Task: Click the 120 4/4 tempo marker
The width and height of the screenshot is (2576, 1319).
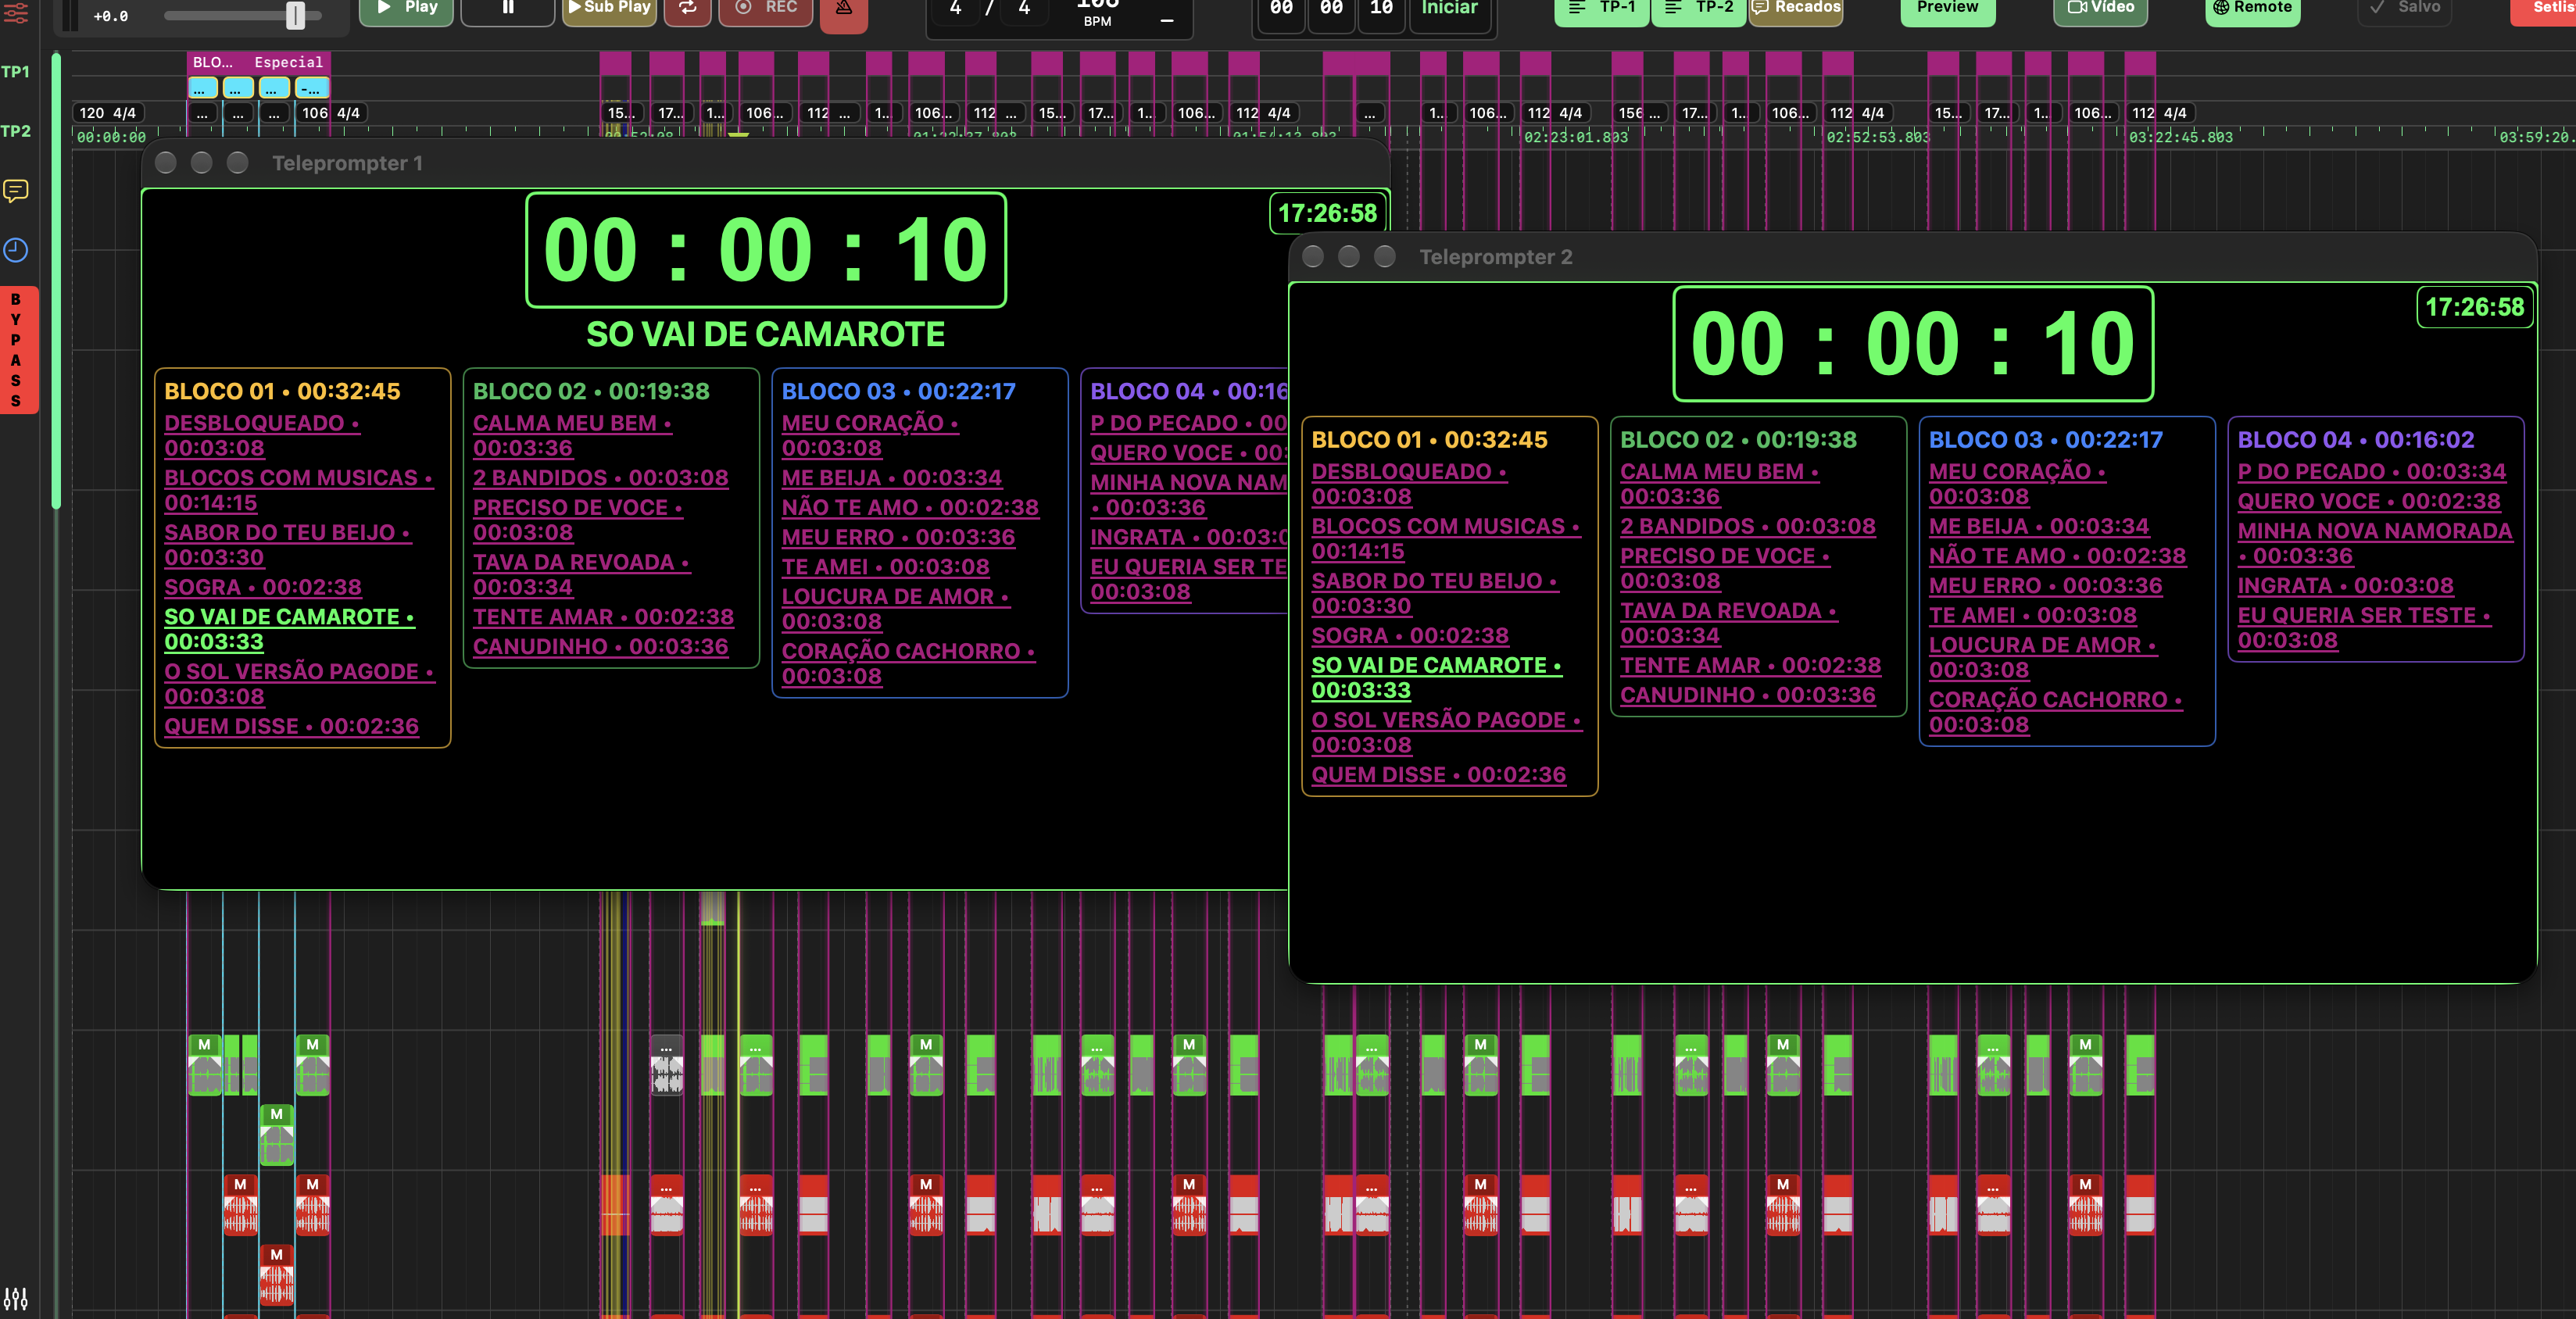Action: (x=108, y=113)
